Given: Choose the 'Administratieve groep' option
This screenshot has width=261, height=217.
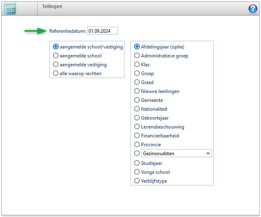Looking at the screenshot, I should point(137,56).
